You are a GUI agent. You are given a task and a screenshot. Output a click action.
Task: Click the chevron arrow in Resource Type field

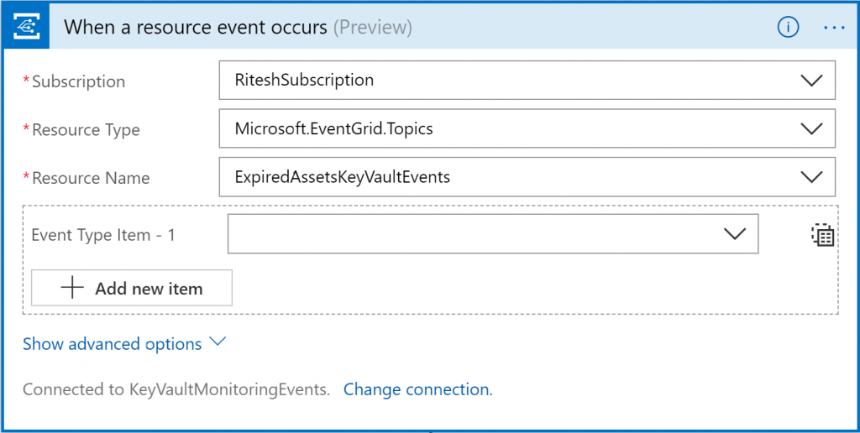point(811,129)
